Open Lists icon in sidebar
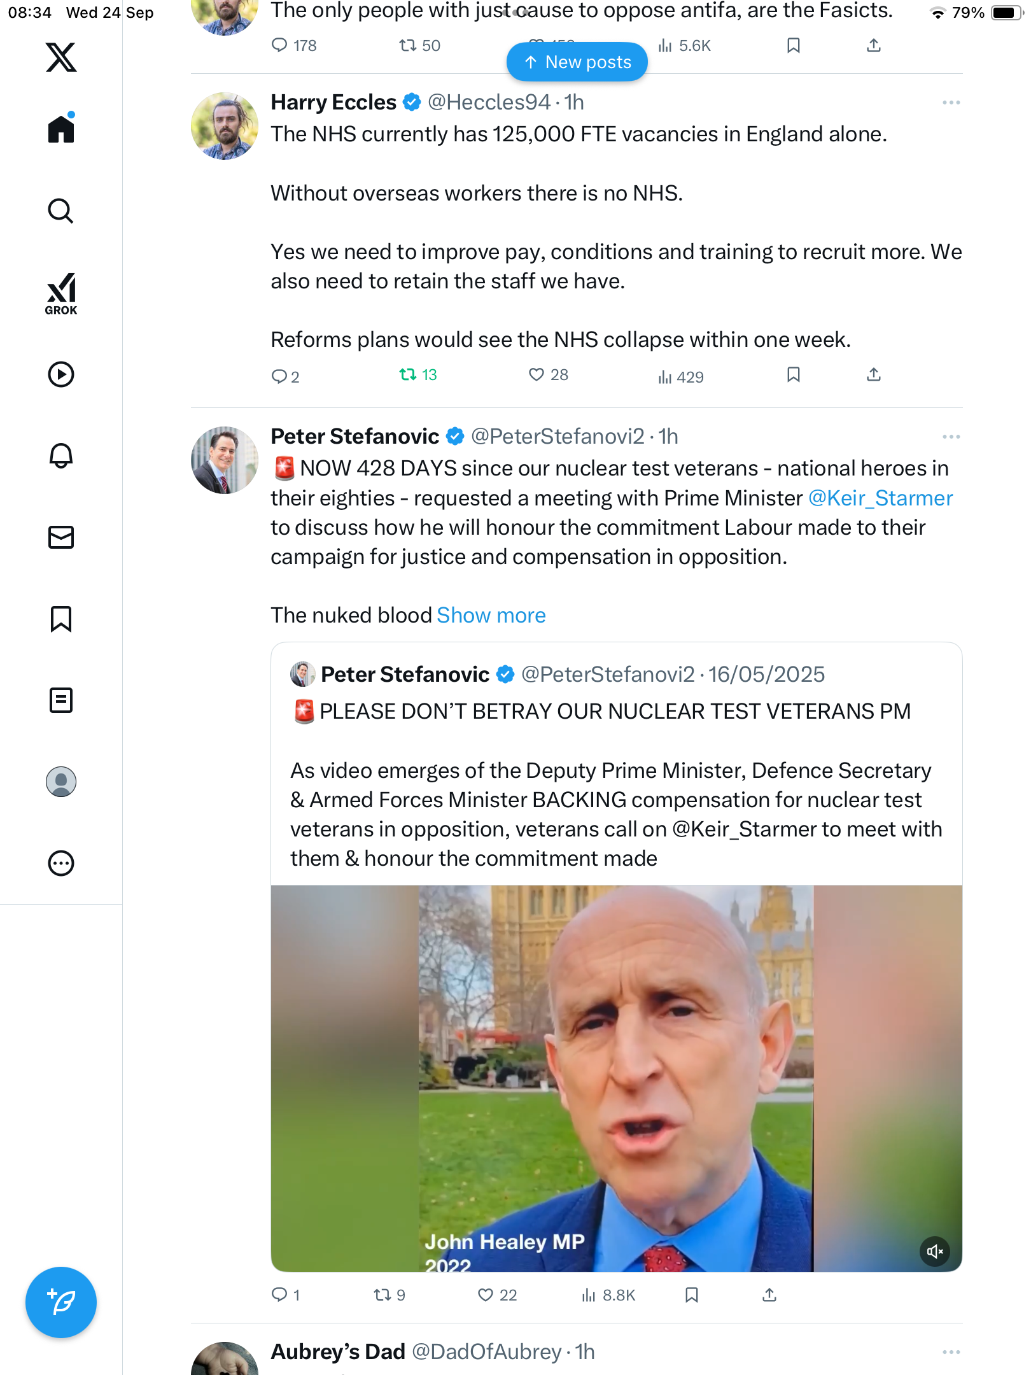The height and width of the screenshot is (1375, 1031). pyautogui.click(x=61, y=700)
